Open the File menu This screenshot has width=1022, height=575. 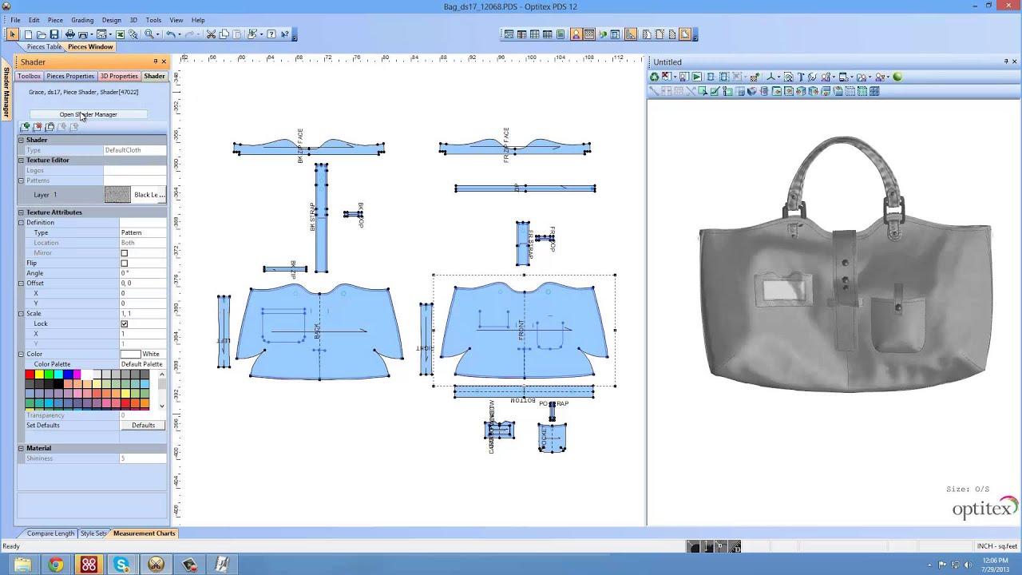(15, 20)
